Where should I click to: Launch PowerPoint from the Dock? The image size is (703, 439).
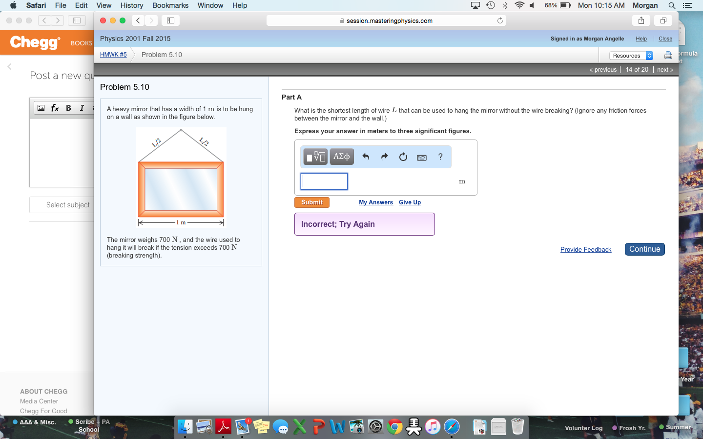click(x=319, y=427)
